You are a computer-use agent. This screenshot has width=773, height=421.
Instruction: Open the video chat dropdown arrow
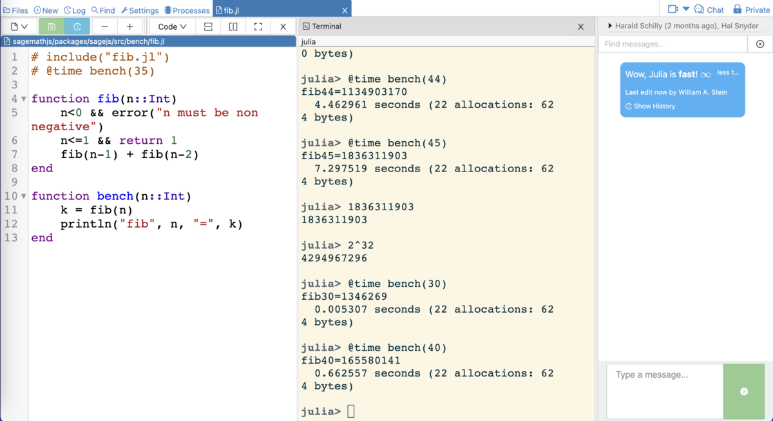(x=686, y=9)
